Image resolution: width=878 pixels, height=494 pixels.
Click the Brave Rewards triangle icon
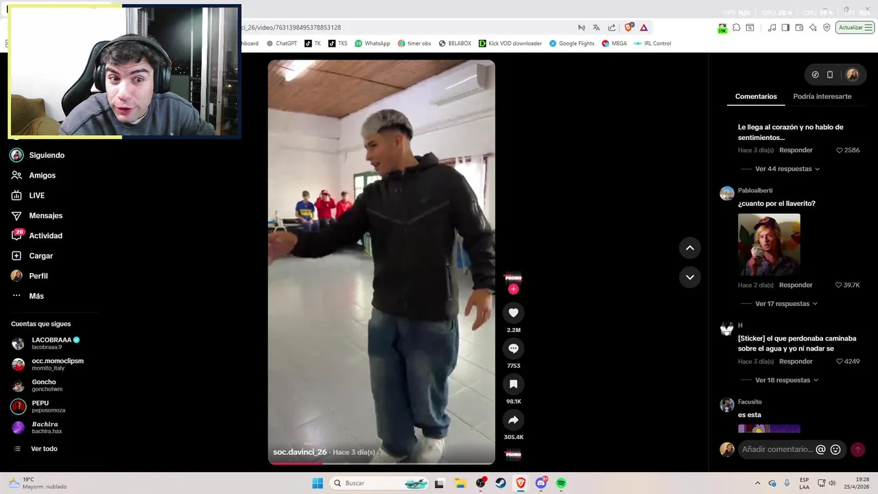coord(643,27)
